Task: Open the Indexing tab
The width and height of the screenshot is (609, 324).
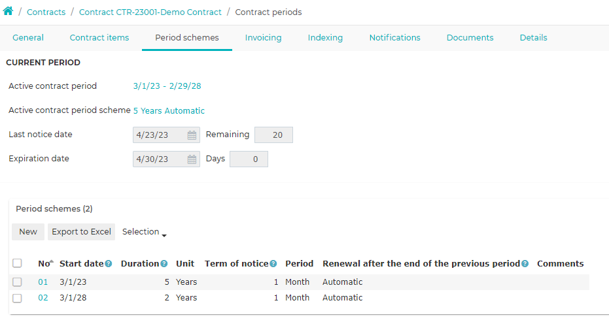Action: click(326, 38)
